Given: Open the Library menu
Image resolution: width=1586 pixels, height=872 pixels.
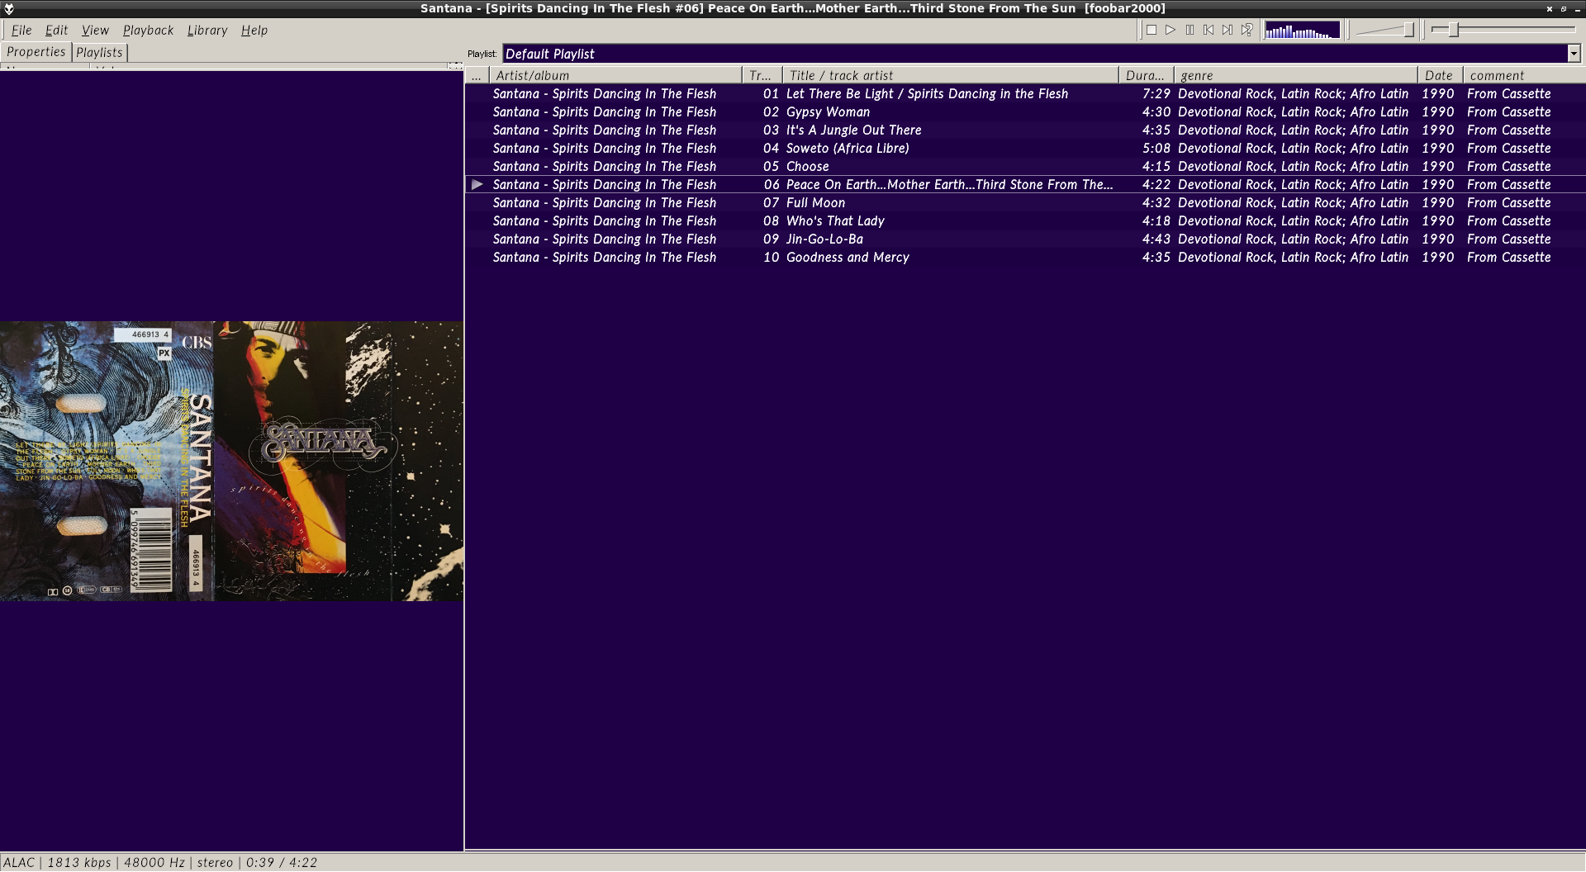Looking at the screenshot, I should [207, 30].
